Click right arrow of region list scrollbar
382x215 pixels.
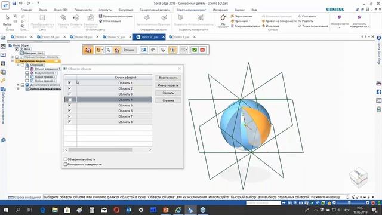click(150, 149)
